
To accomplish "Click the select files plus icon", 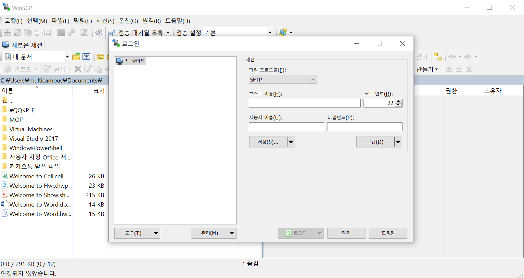I will [x=449, y=69].
